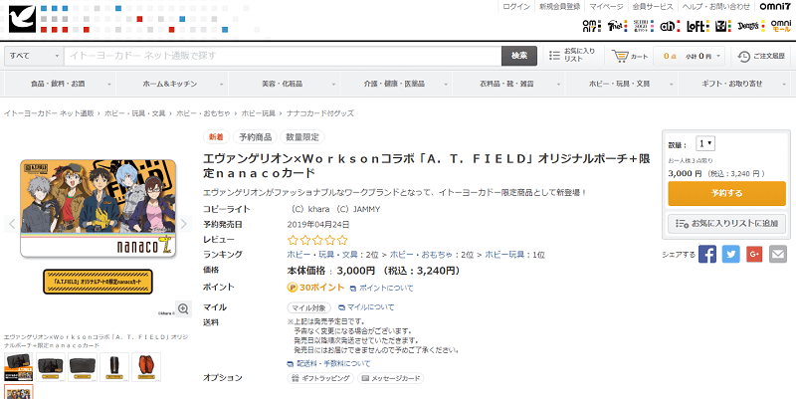This screenshot has height=399, width=796.
Task: Open the Seven-Eleven store icon
Action: (723, 26)
